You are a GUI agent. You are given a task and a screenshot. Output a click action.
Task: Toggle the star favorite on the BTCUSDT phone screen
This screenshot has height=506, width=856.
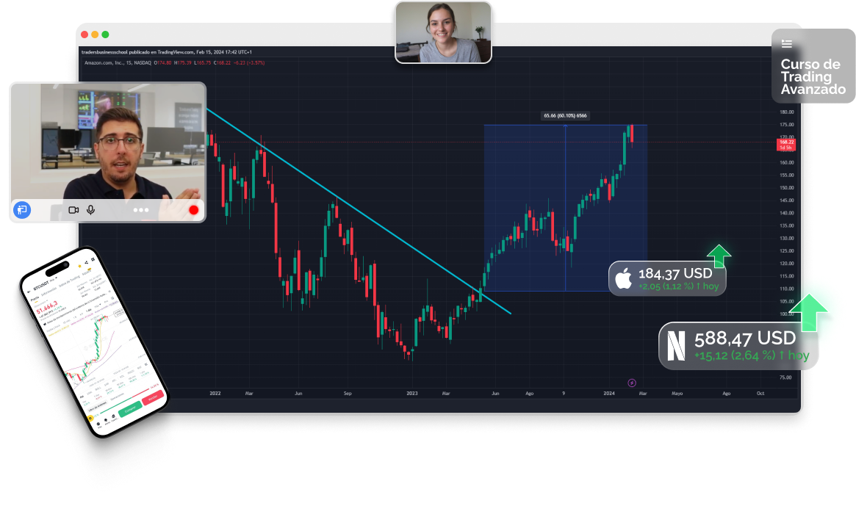pyautogui.click(x=79, y=266)
